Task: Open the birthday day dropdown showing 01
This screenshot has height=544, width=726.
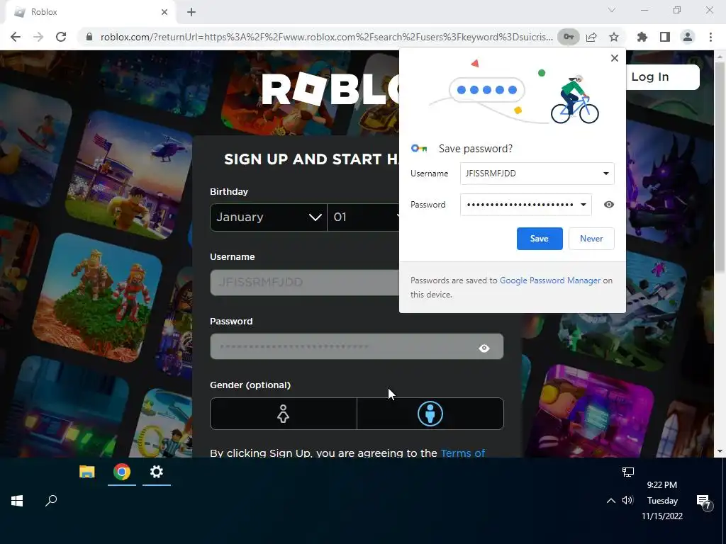Action: (363, 217)
